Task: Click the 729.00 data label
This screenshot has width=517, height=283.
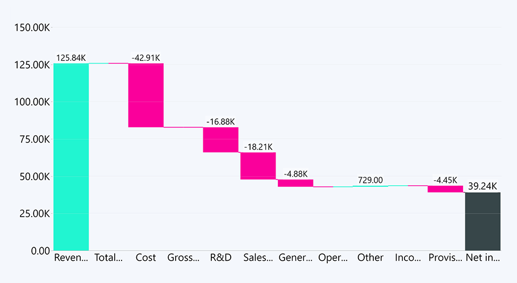Action: [x=370, y=180]
